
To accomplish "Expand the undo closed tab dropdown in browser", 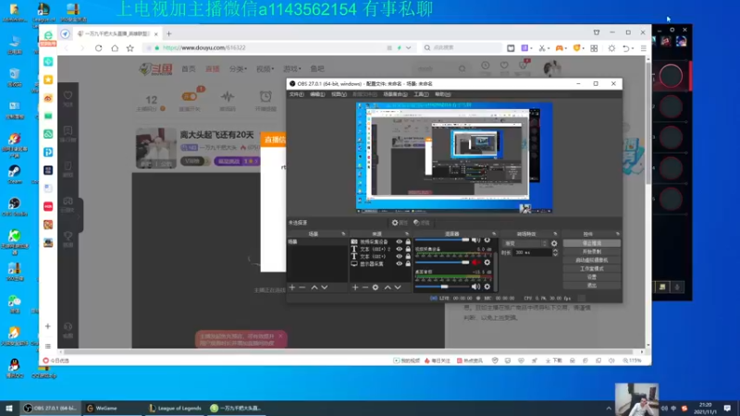I will [633, 48].
